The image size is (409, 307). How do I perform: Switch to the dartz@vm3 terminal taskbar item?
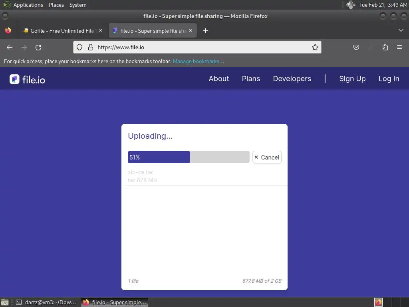coord(46,302)
